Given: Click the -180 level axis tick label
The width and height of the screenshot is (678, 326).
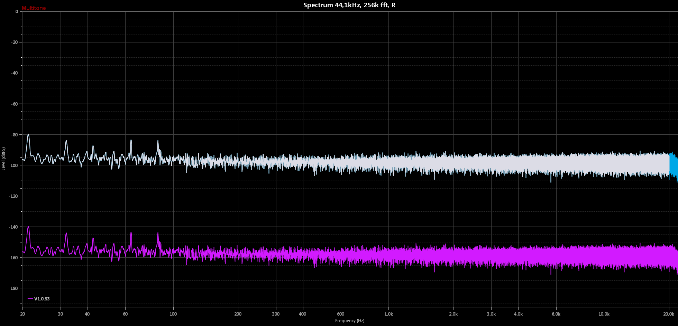Looking at the screenshot, I should tap(14, 288).
